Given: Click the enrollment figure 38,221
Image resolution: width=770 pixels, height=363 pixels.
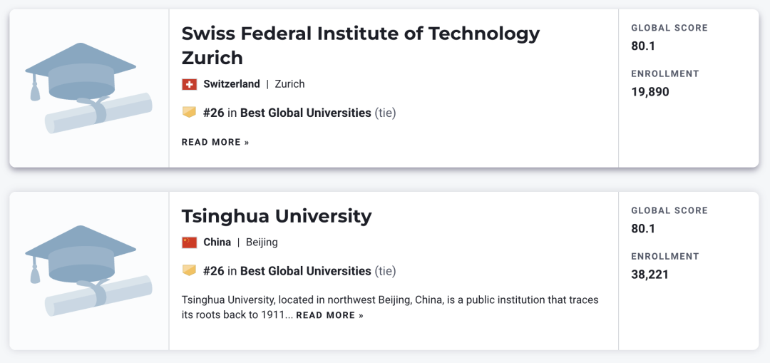Looking at the screenshot, I should pyautogui.click(x=650, y=275).
